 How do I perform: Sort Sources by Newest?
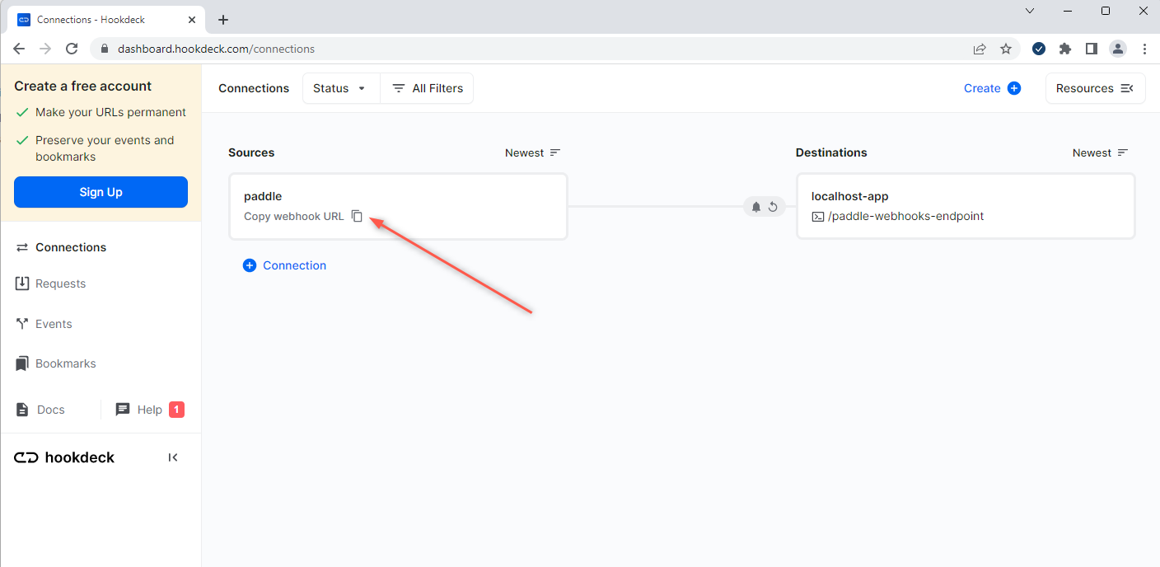coord(533,152)
